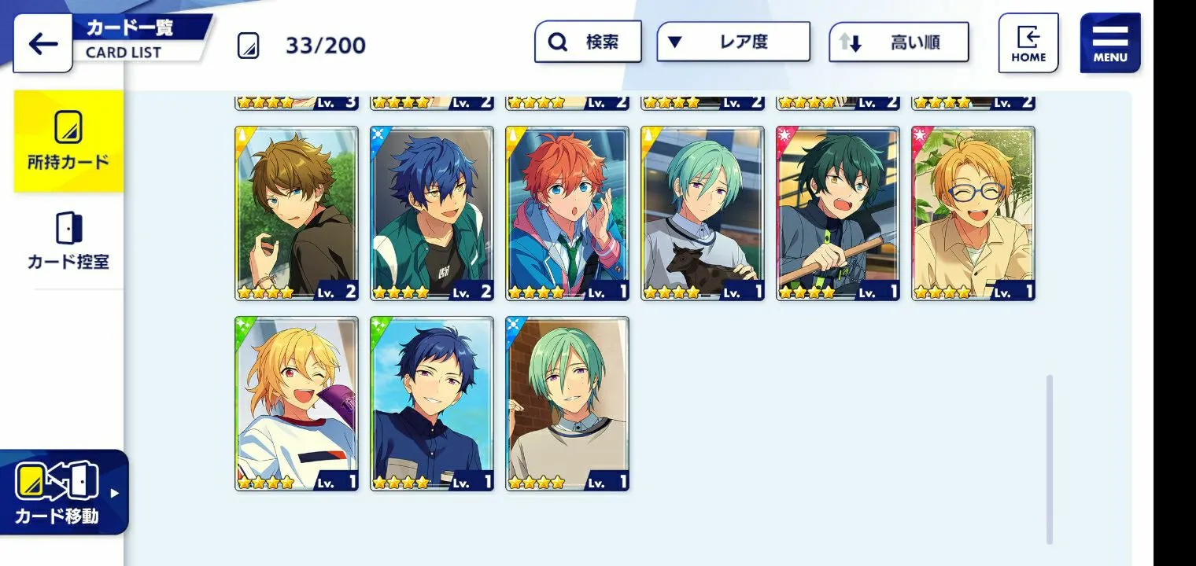1196x566 pixels.
Task: Select the orange-haired boy card with hoodie
Action: (x=567, y=214)
